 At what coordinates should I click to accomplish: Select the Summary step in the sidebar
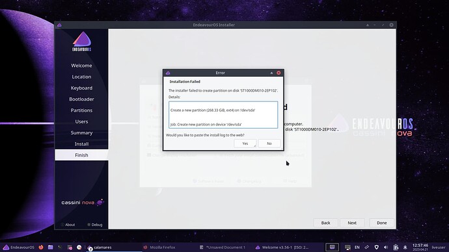81,132
